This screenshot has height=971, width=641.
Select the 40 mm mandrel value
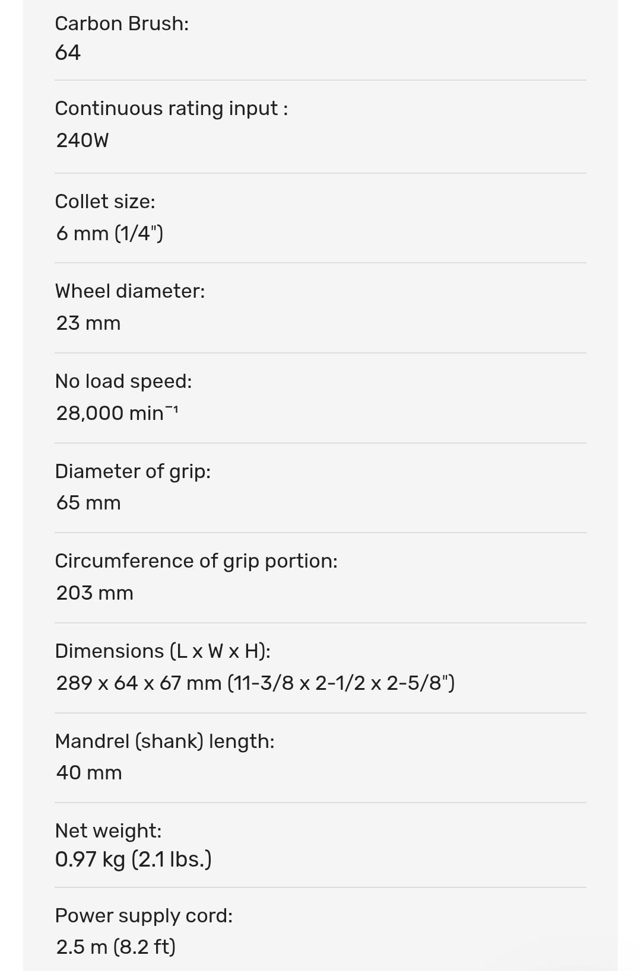tap(89, 773)
